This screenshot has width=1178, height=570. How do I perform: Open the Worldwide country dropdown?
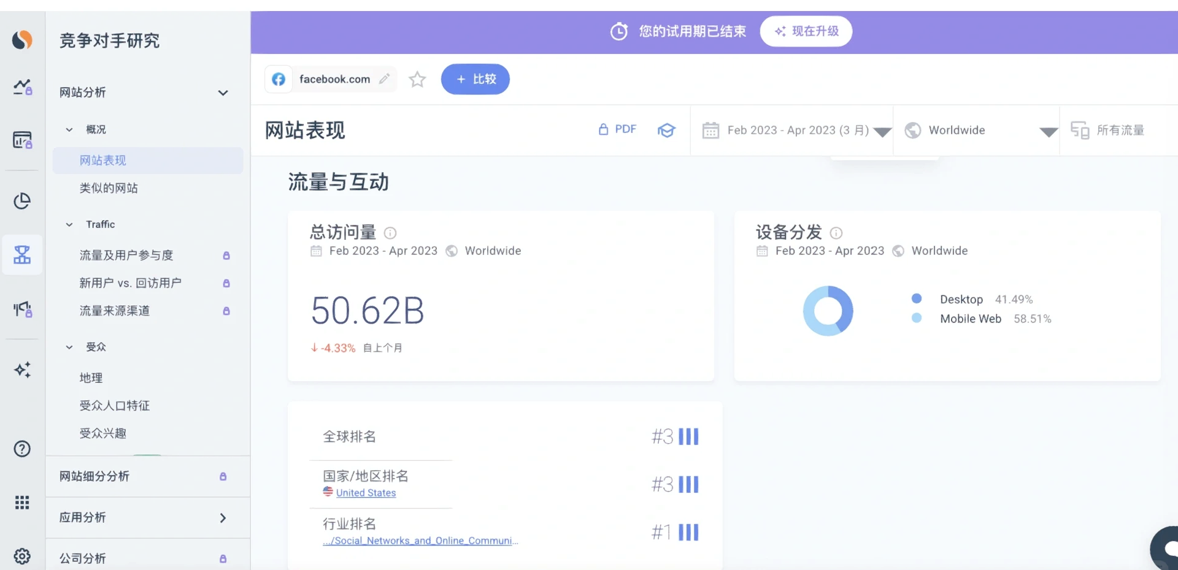[977, 131]
